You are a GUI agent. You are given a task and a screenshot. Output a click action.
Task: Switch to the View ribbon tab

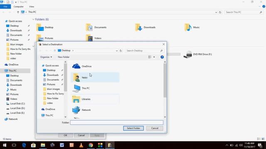pyautogui.click(x=32, y=7)
